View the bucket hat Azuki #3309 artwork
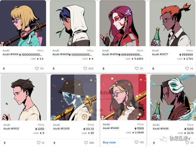Viewport: 196px width, 147px height. point(74,98)
